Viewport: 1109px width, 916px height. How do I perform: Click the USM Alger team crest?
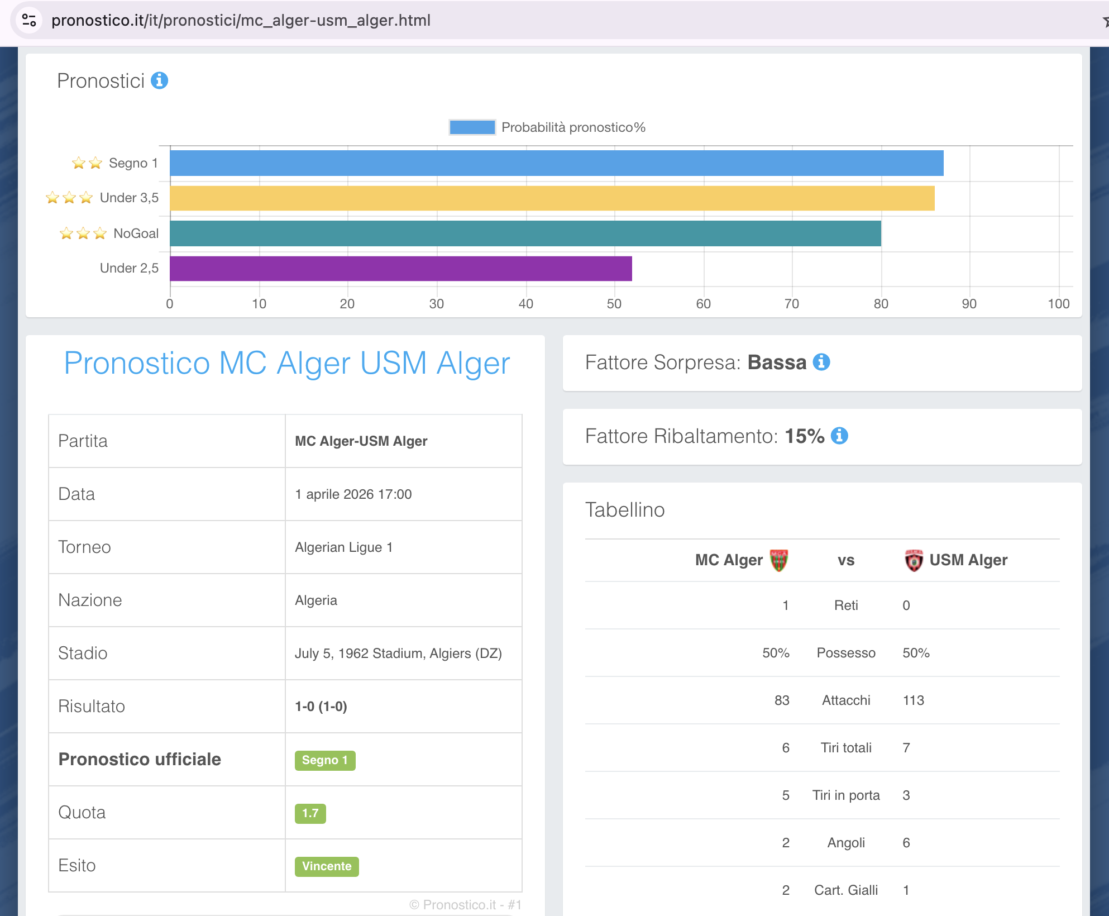pos(914,560)
